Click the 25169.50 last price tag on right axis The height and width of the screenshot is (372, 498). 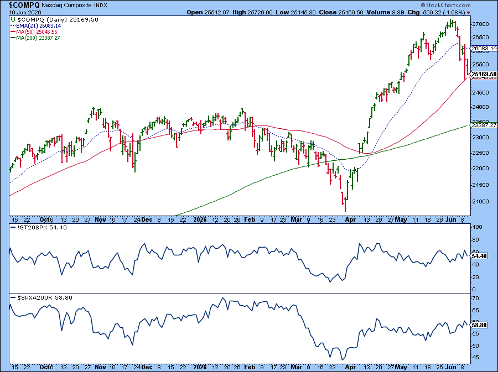coord(484,74)
